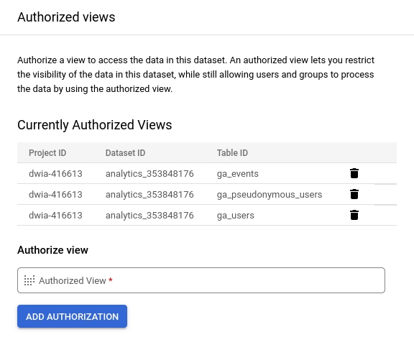This screenshot has width=414, height=345.
Task: Select the Dataset ID column header
Action: coord(125,153)
